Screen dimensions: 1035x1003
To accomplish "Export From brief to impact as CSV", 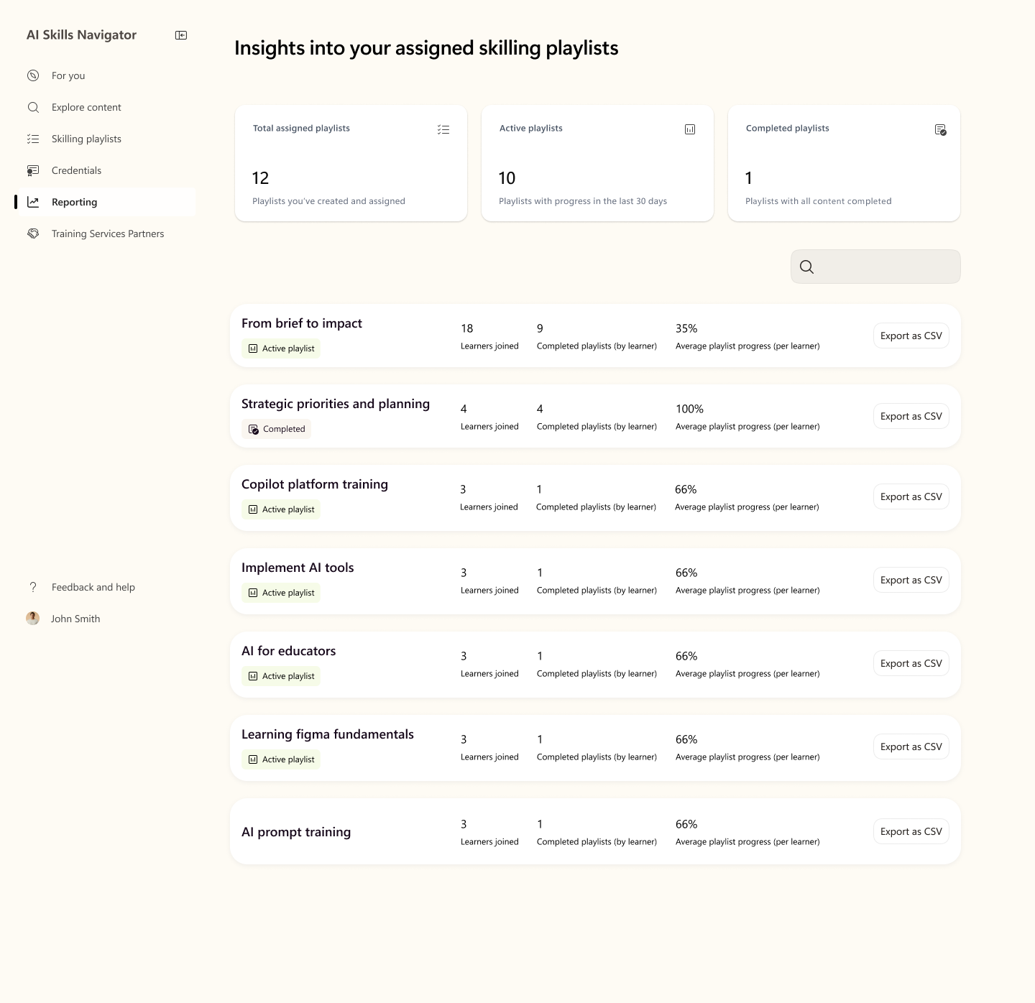I will click(911, 336).
